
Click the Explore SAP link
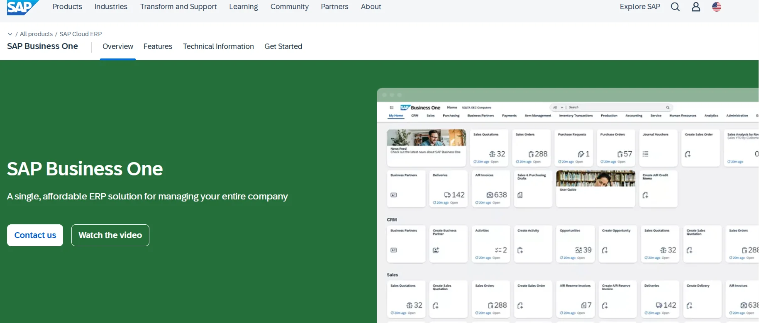(640, 7)
